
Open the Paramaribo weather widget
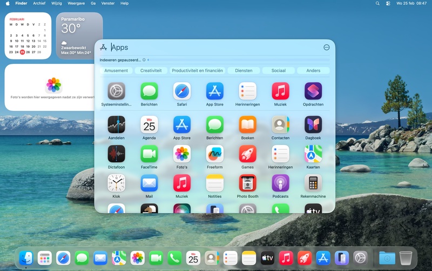tap(79, 36)
